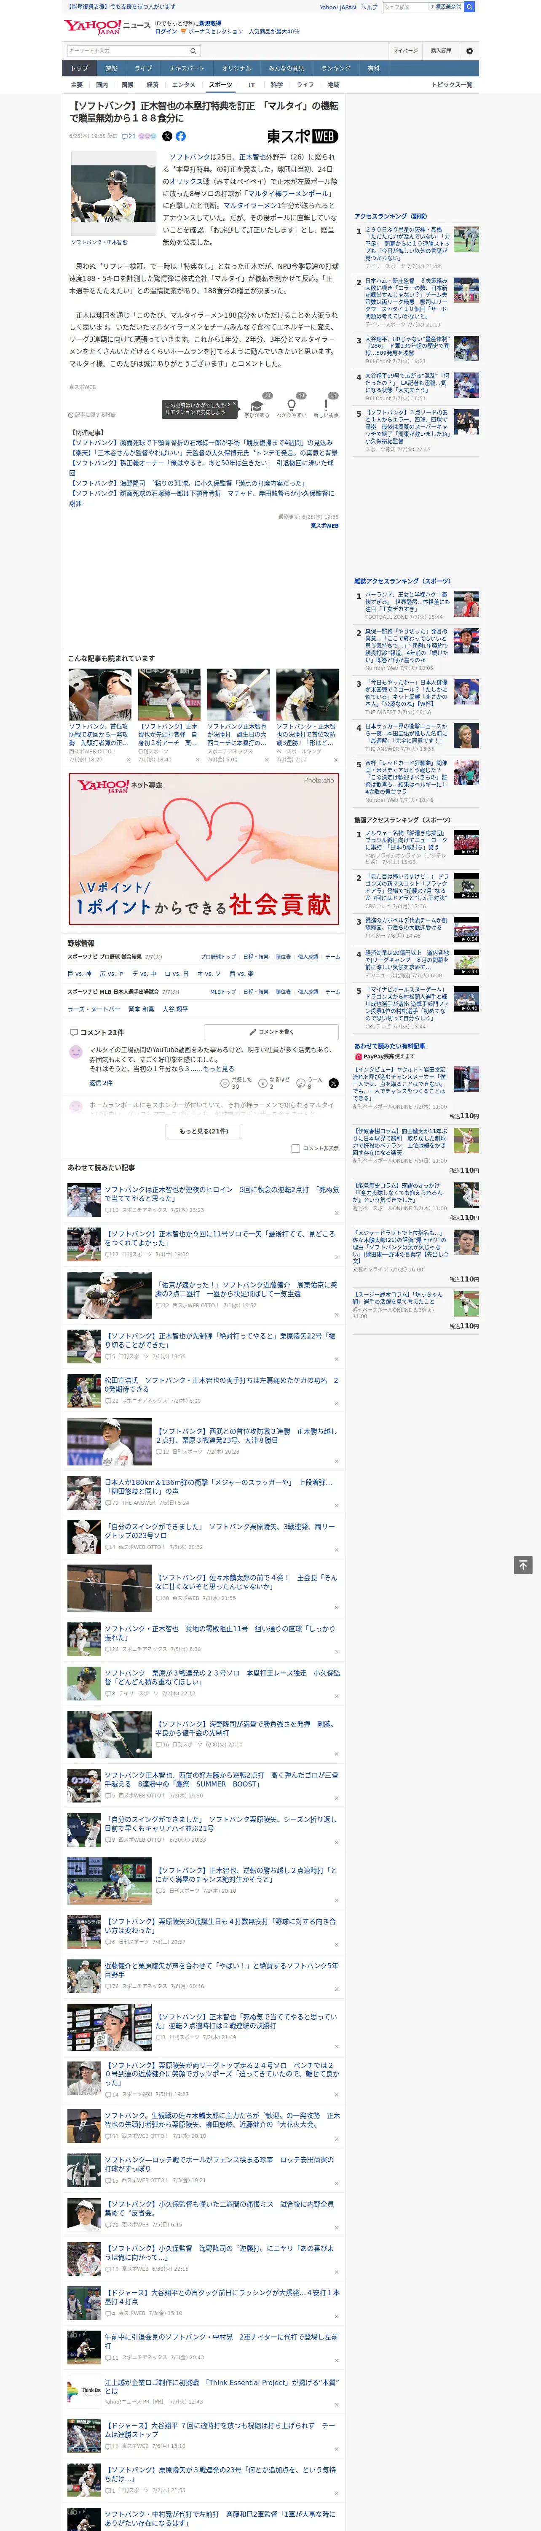The image size is (541, 2531).
Task: Click the Yahoo! JAPAN News logo
Action: 107,27
